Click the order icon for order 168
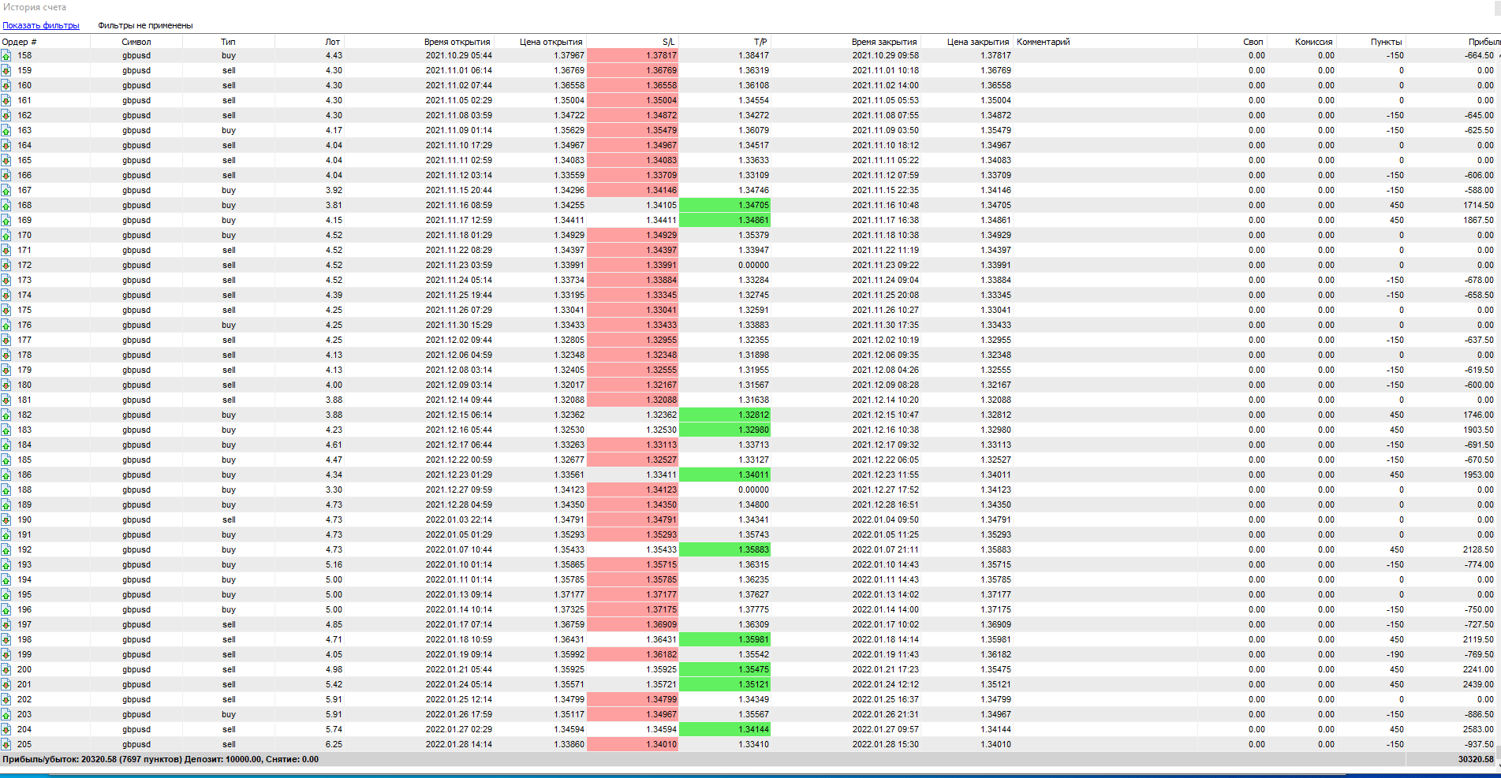 click(x=6, y=206)
